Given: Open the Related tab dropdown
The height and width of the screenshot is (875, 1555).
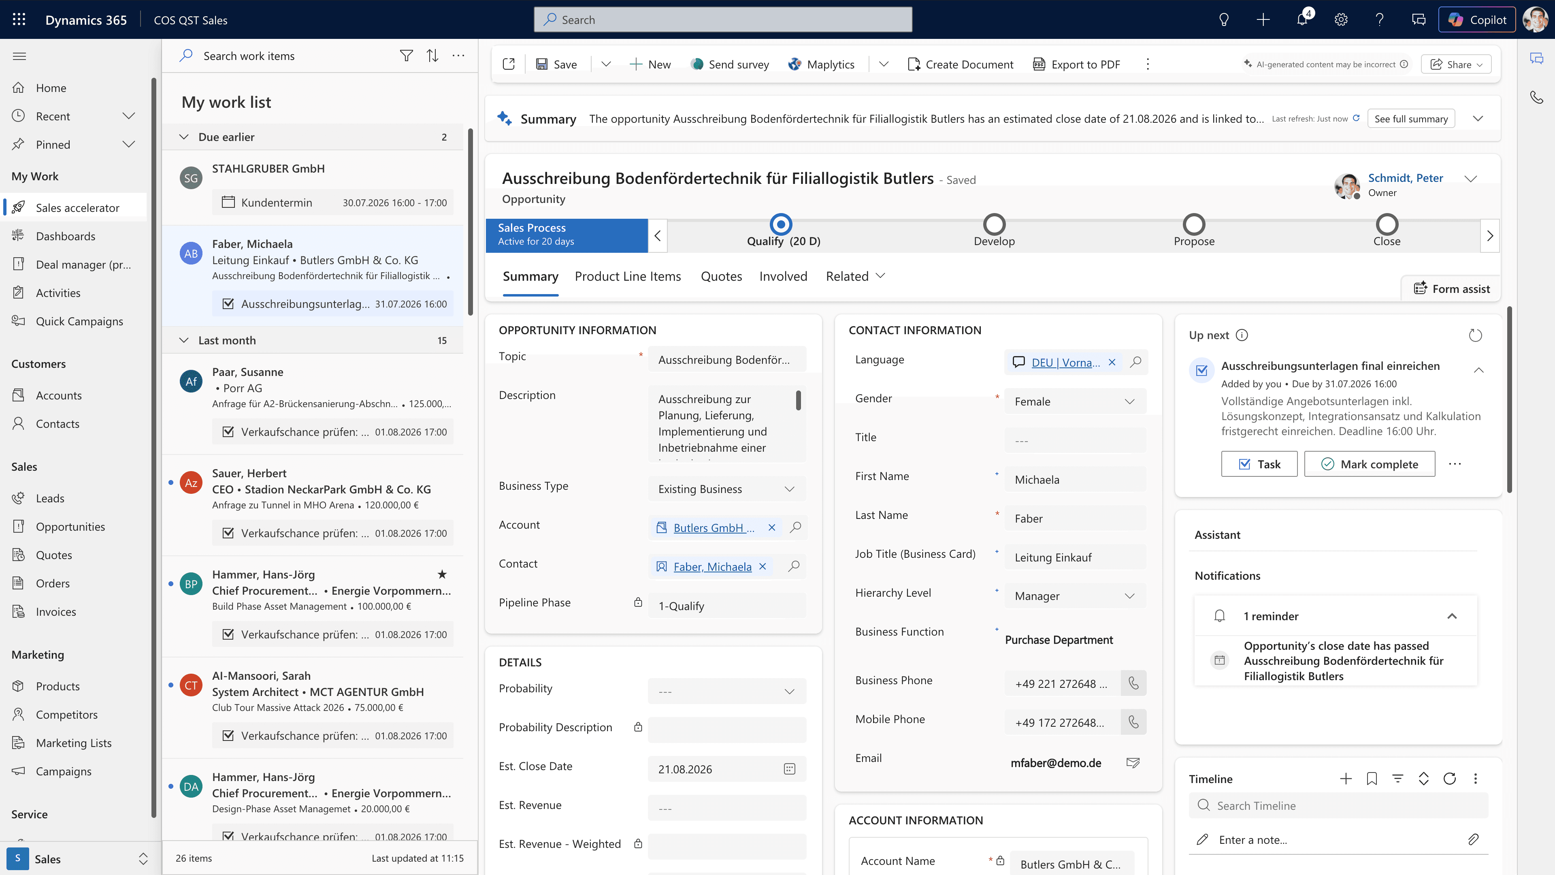Looking at the screenshot, I should [x=855, y=276].
